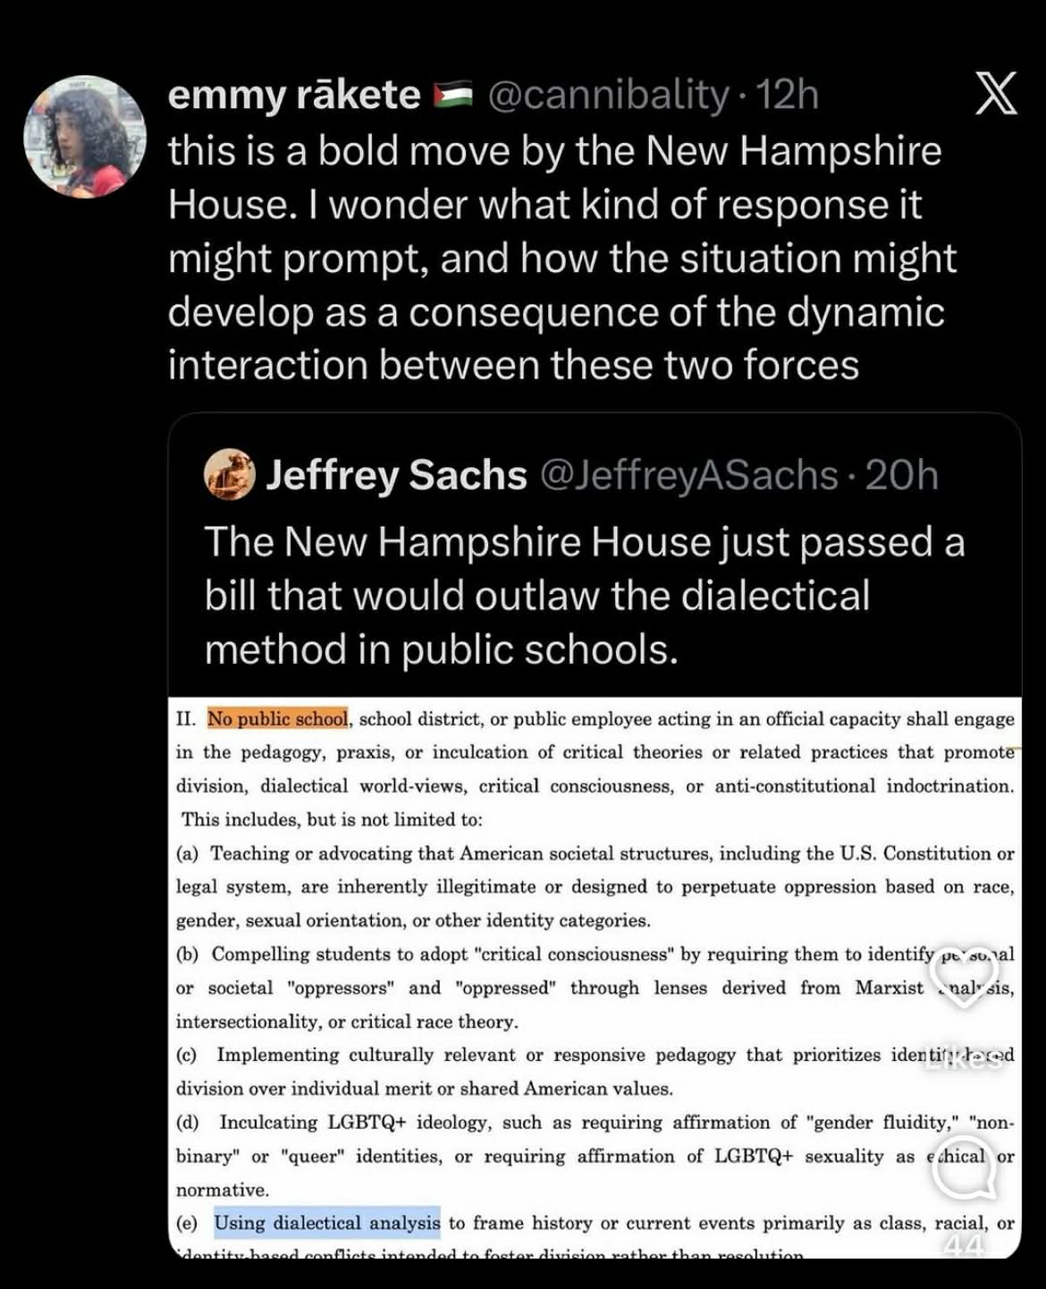This screenshot has height=1289, width=1046.
Task: Click Jeffrey Sachs's small avatar
Action: tap(230, 474)
